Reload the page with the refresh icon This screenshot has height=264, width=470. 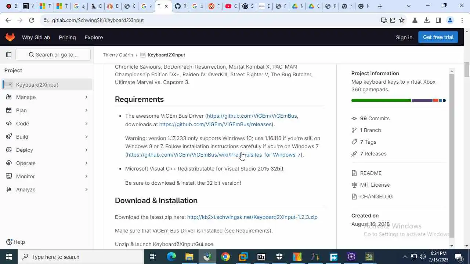click(32, 20)
